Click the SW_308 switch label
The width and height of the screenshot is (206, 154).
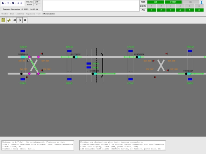tap(171, 61)
